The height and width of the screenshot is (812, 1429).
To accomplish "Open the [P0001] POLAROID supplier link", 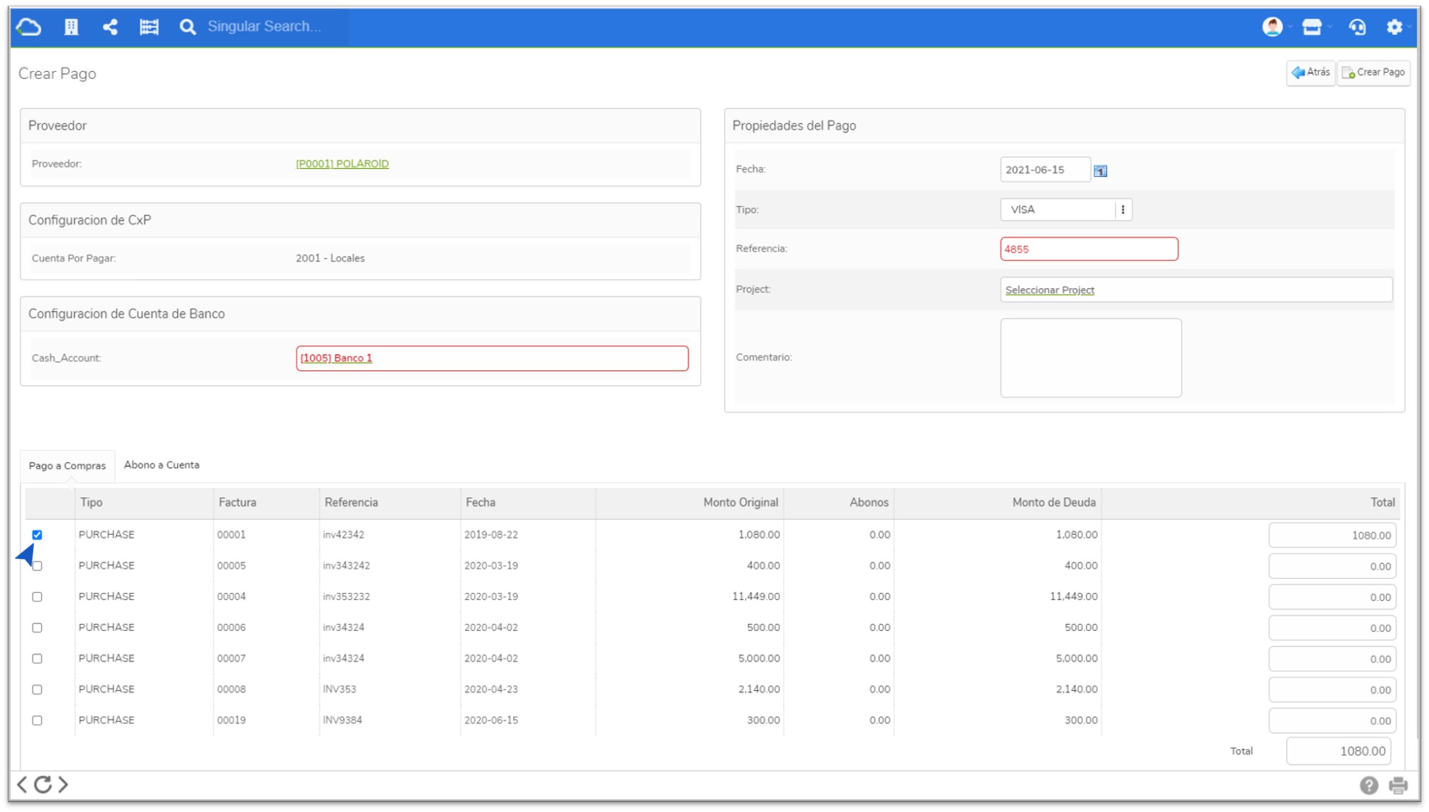I will [x=342, y=163].
